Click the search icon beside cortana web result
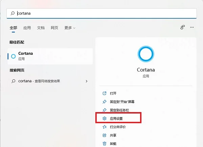 coord(13,81)
